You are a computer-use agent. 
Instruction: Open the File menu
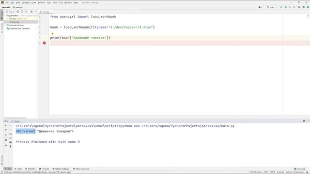(7, 2)
